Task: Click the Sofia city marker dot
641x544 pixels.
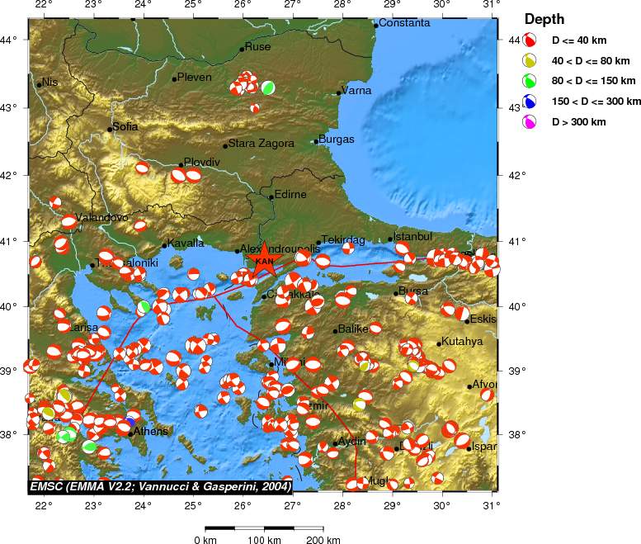Action: 110,129
